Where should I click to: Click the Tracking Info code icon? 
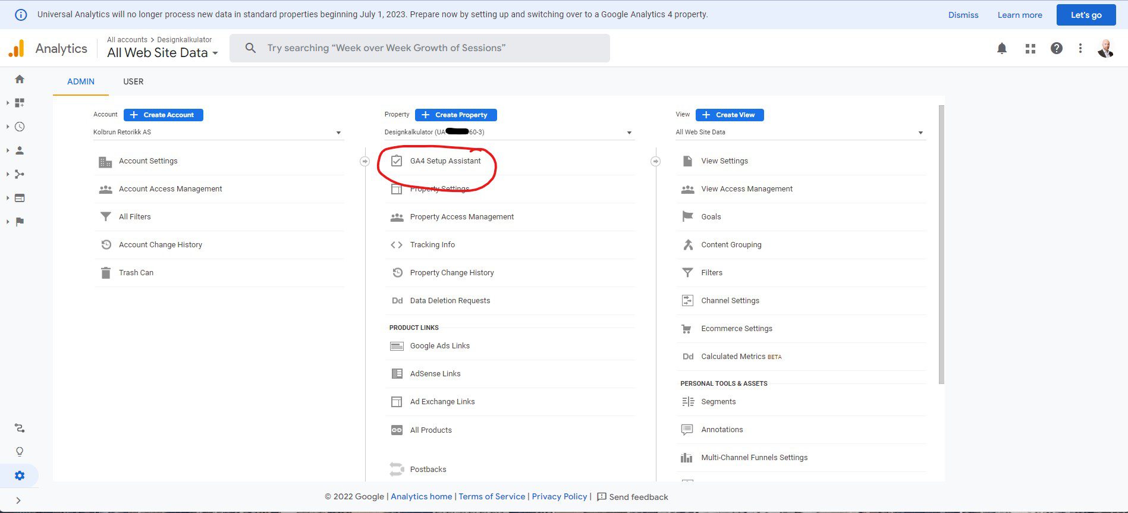(x=397, y=245)
